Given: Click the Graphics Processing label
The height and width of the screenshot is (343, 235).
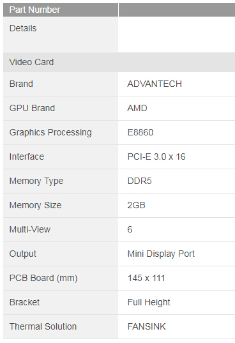Looking at the screenshot, I should pyautogui.click(x=50, y=133).
